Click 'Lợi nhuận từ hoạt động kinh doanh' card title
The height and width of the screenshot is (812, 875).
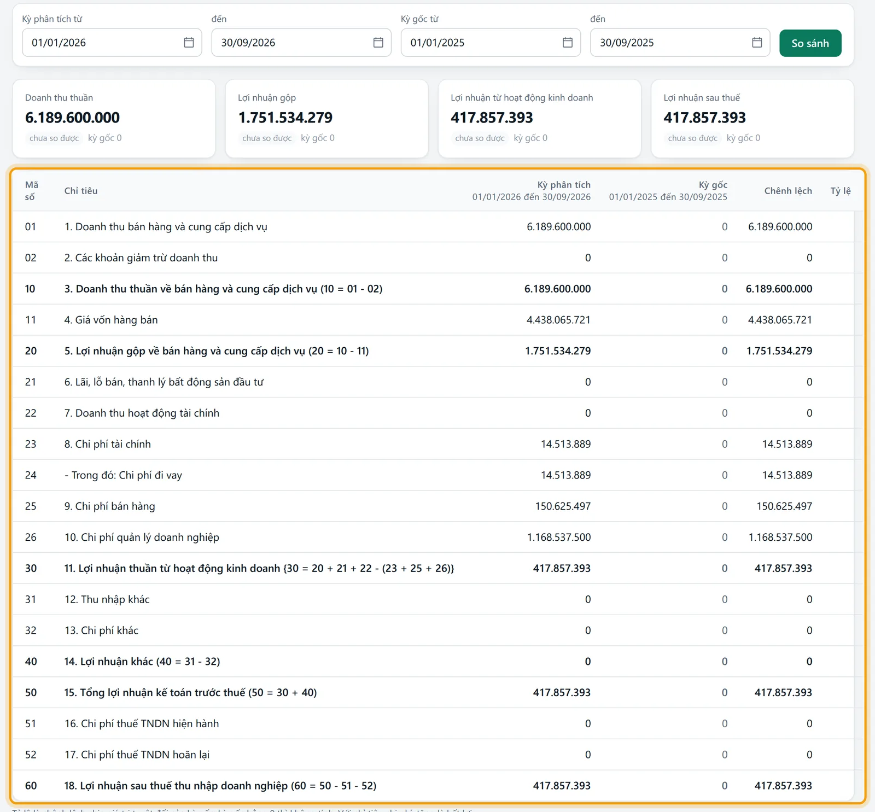(522, 98)
